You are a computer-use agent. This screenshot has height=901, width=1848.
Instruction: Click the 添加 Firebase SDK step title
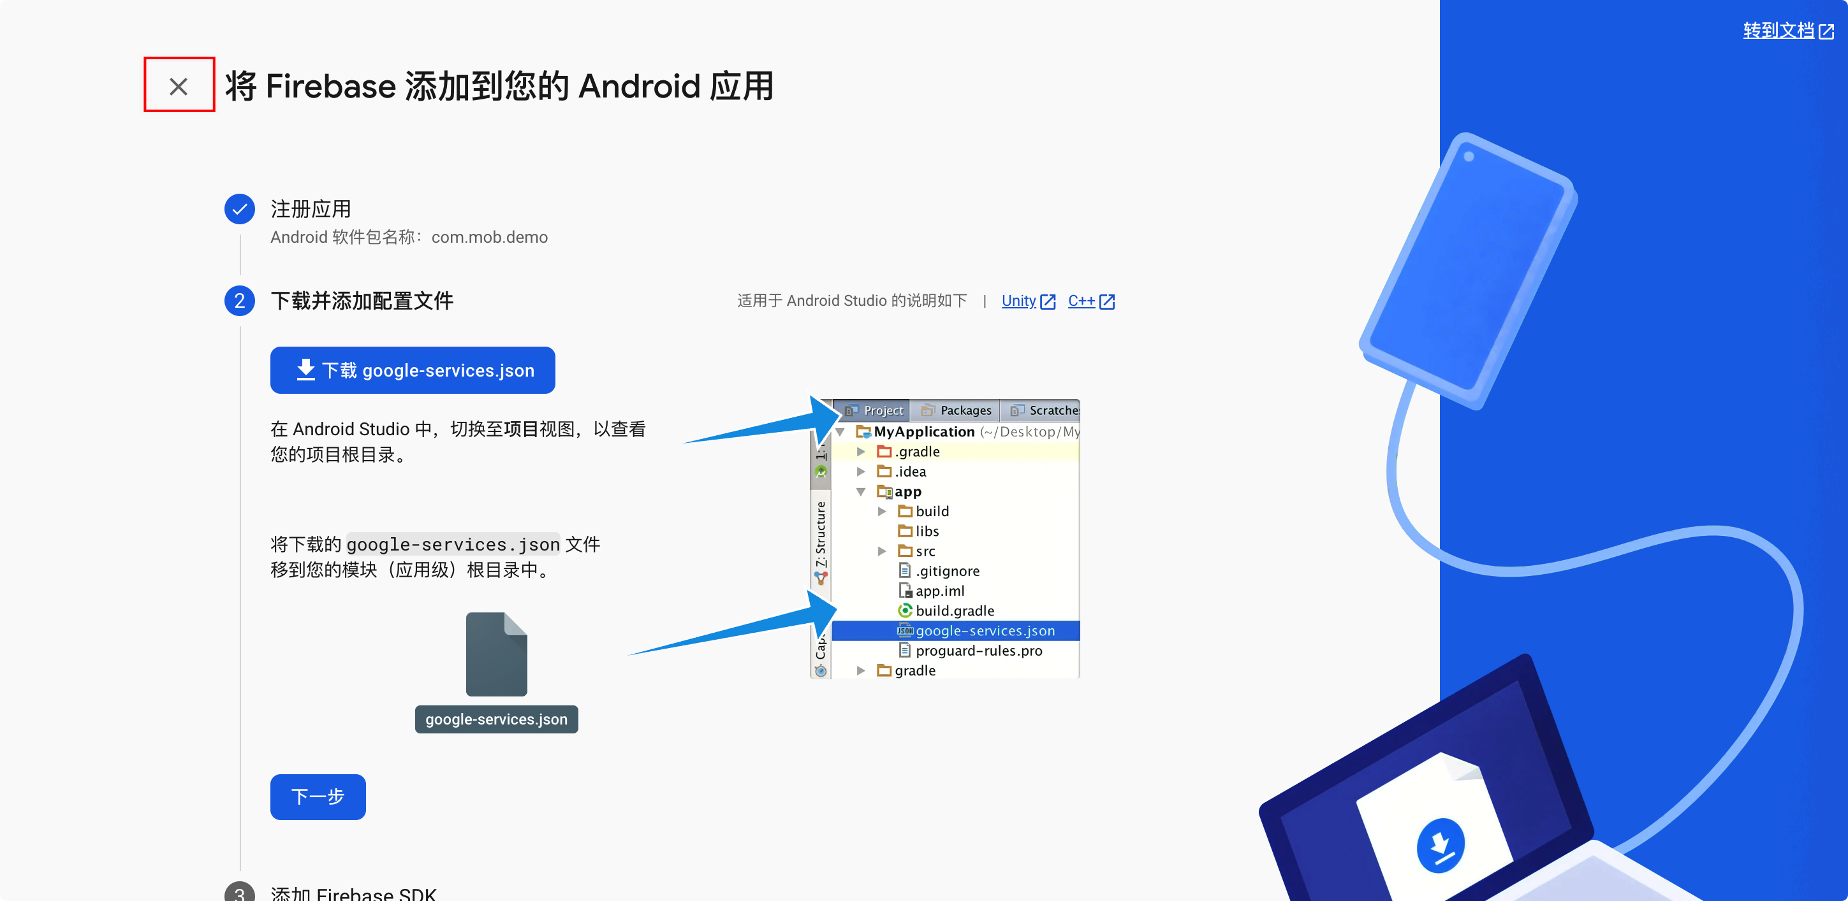[x=353, y=893]
